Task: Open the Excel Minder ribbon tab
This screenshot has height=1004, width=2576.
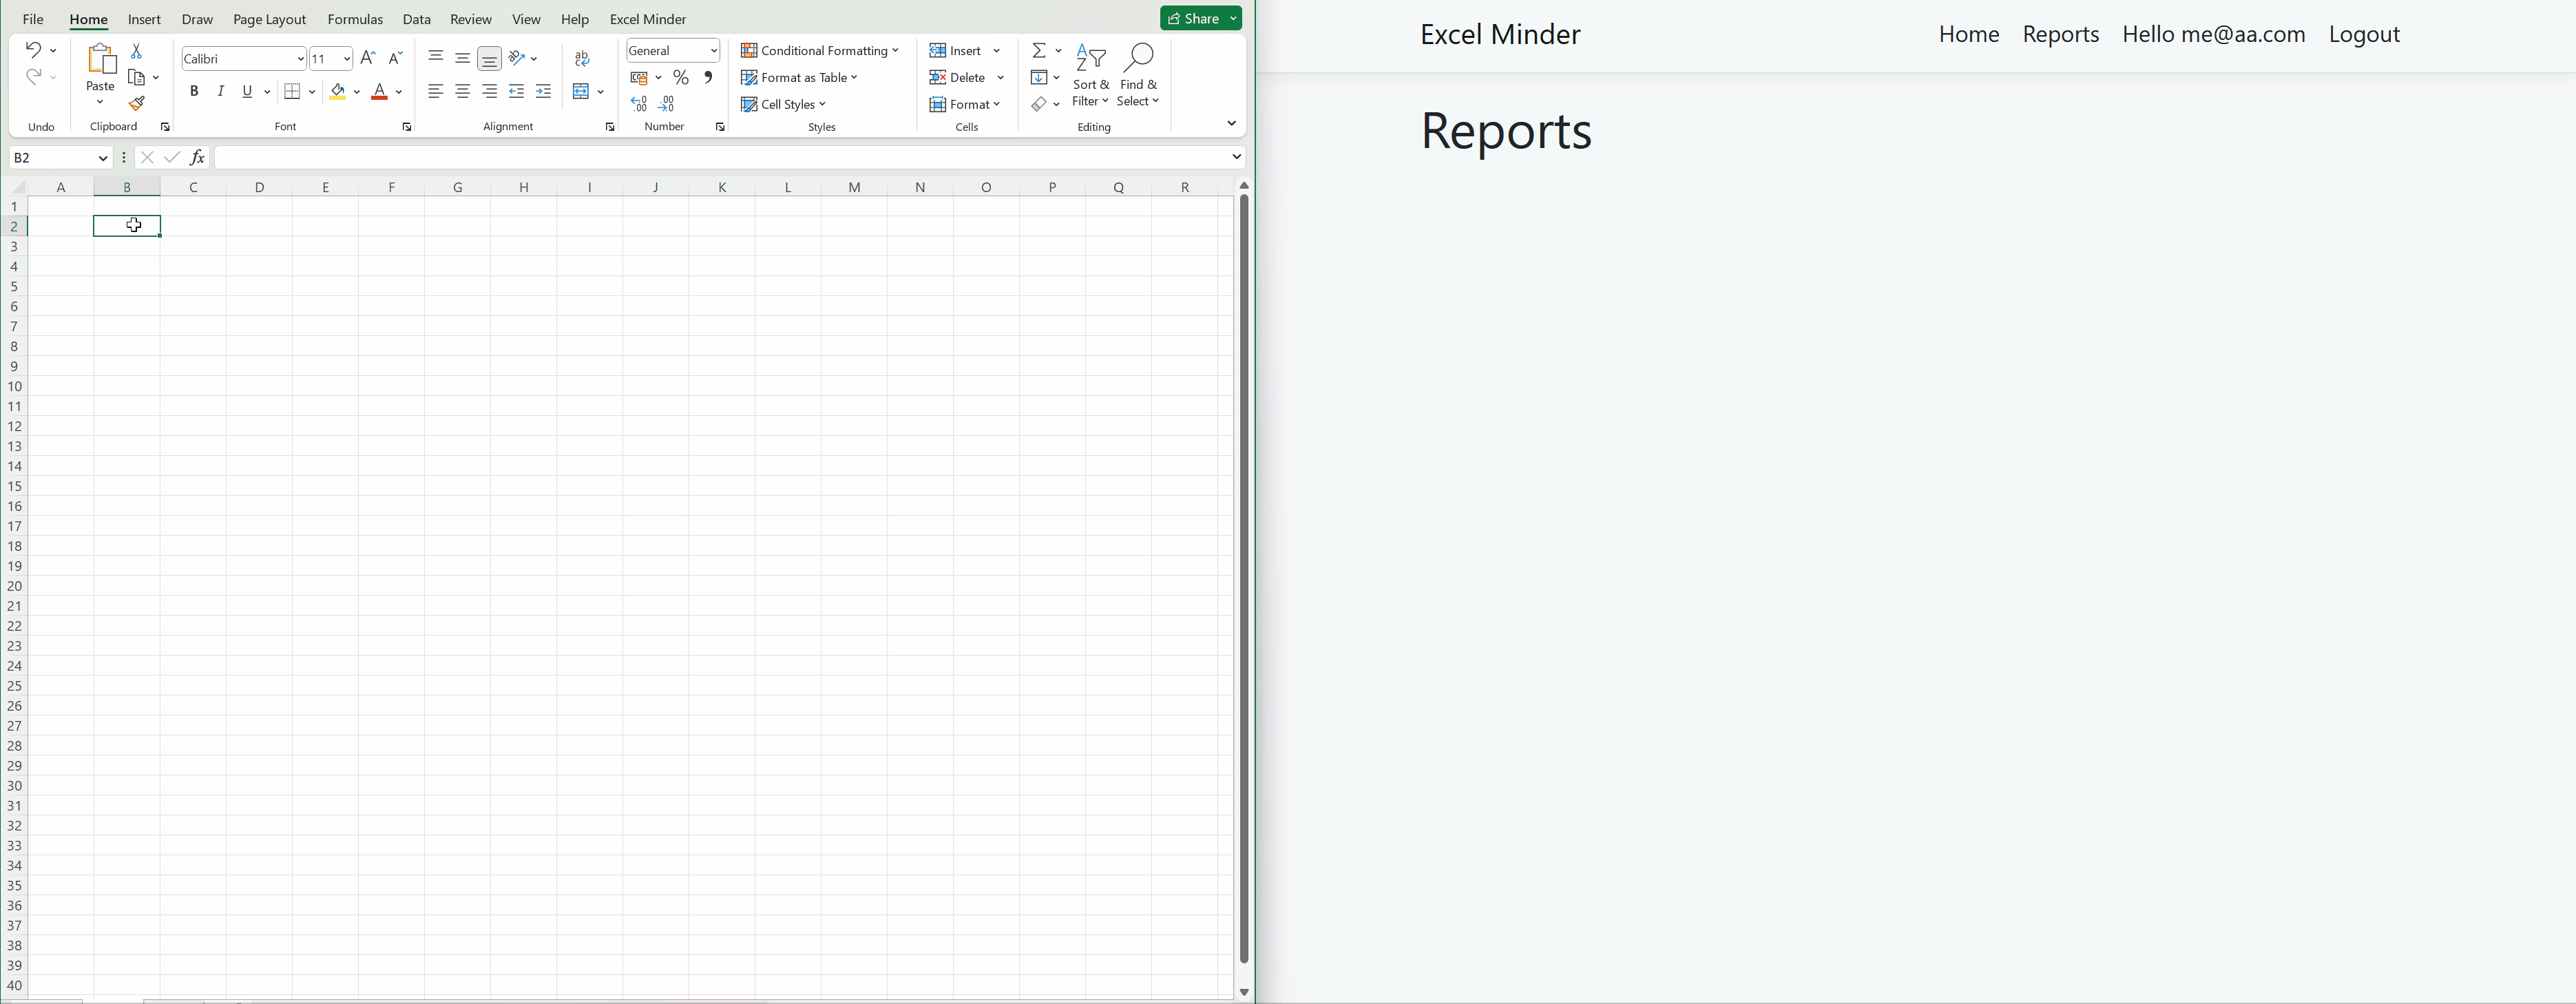Action: (x=648, y=20)
